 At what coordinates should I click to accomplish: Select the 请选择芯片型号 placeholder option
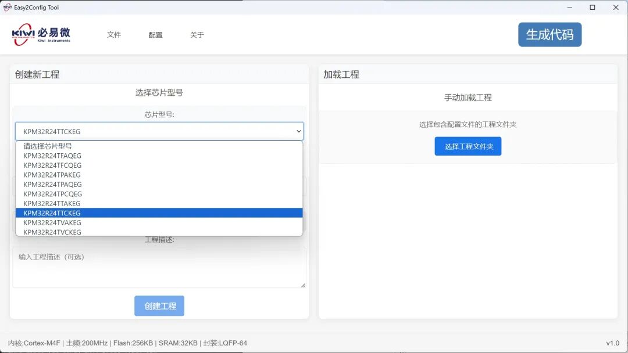159,146
